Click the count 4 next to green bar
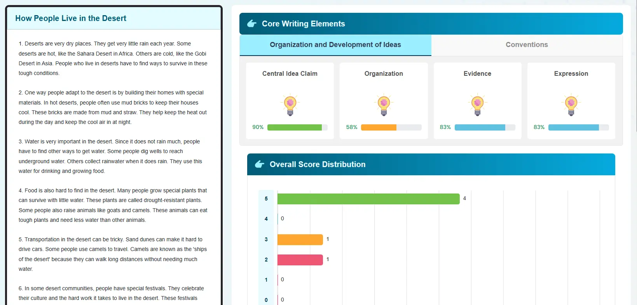 point(464,199)
